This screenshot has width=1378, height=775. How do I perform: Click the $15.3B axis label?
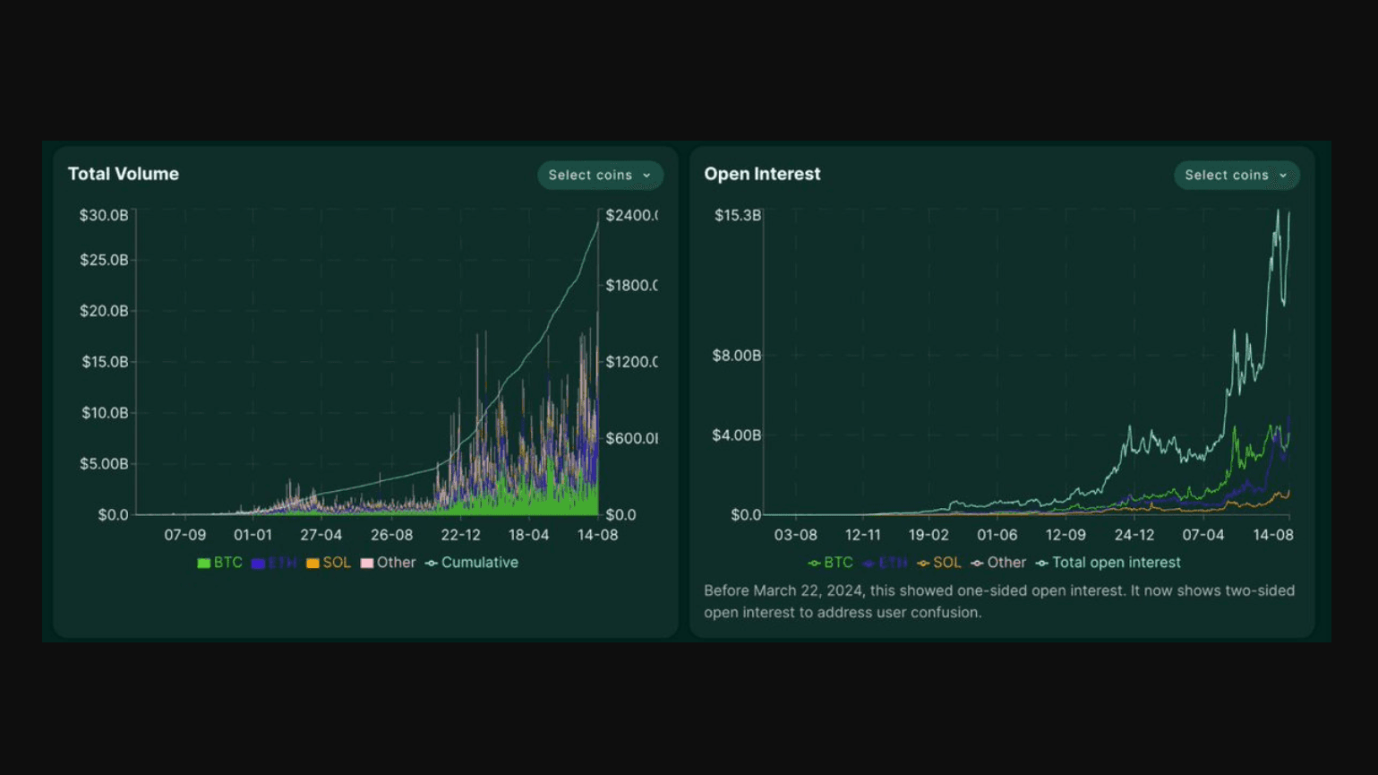tap(738, 215)
